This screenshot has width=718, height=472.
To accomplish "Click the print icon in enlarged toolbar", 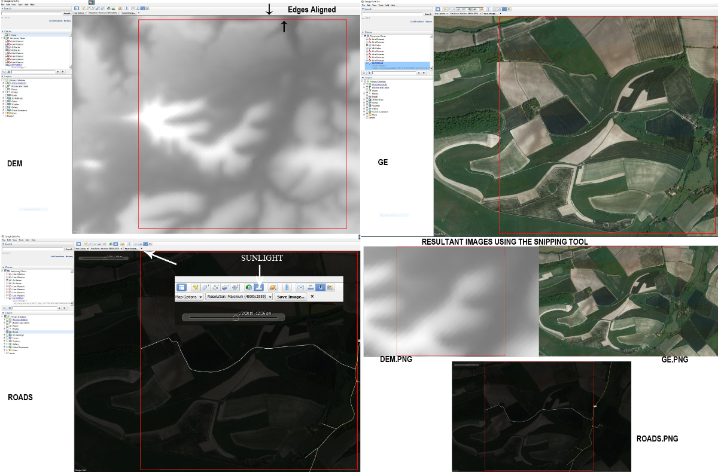I will click(311, 288).
